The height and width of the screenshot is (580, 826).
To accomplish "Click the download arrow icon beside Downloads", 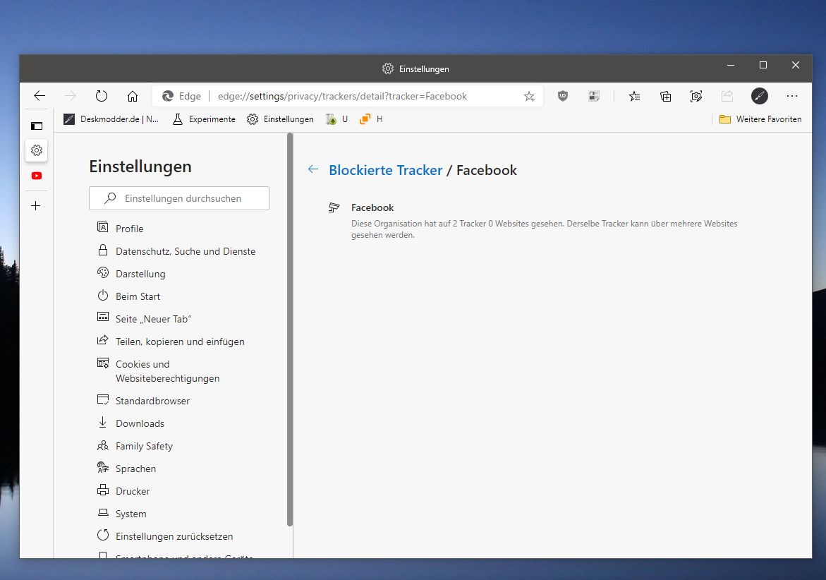I will [103, 422].
